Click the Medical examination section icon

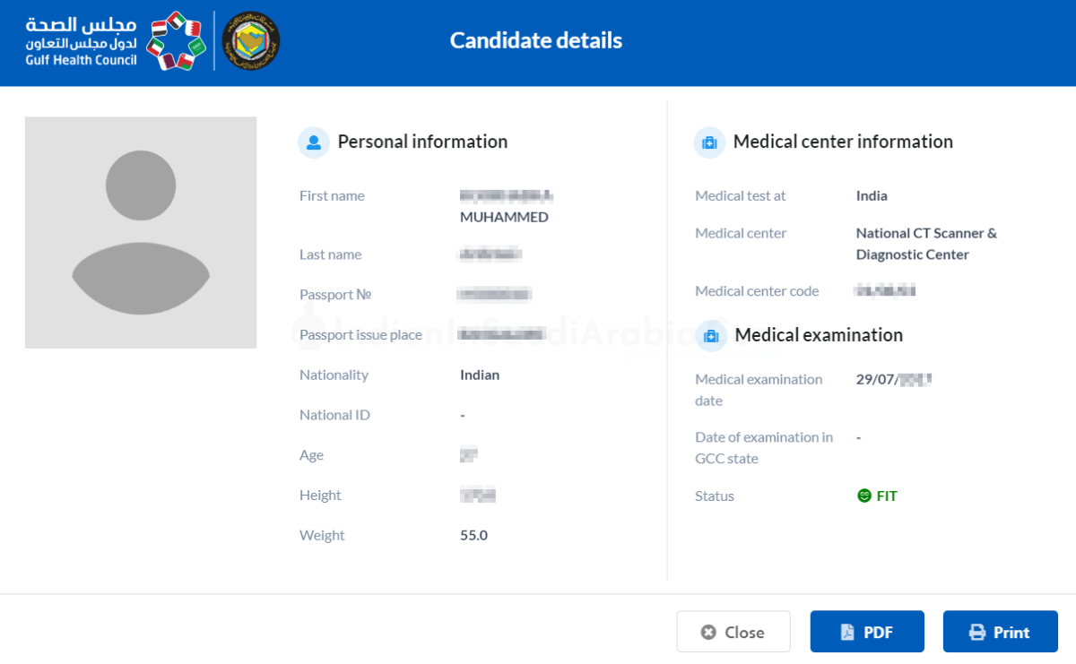click(711, 335)
